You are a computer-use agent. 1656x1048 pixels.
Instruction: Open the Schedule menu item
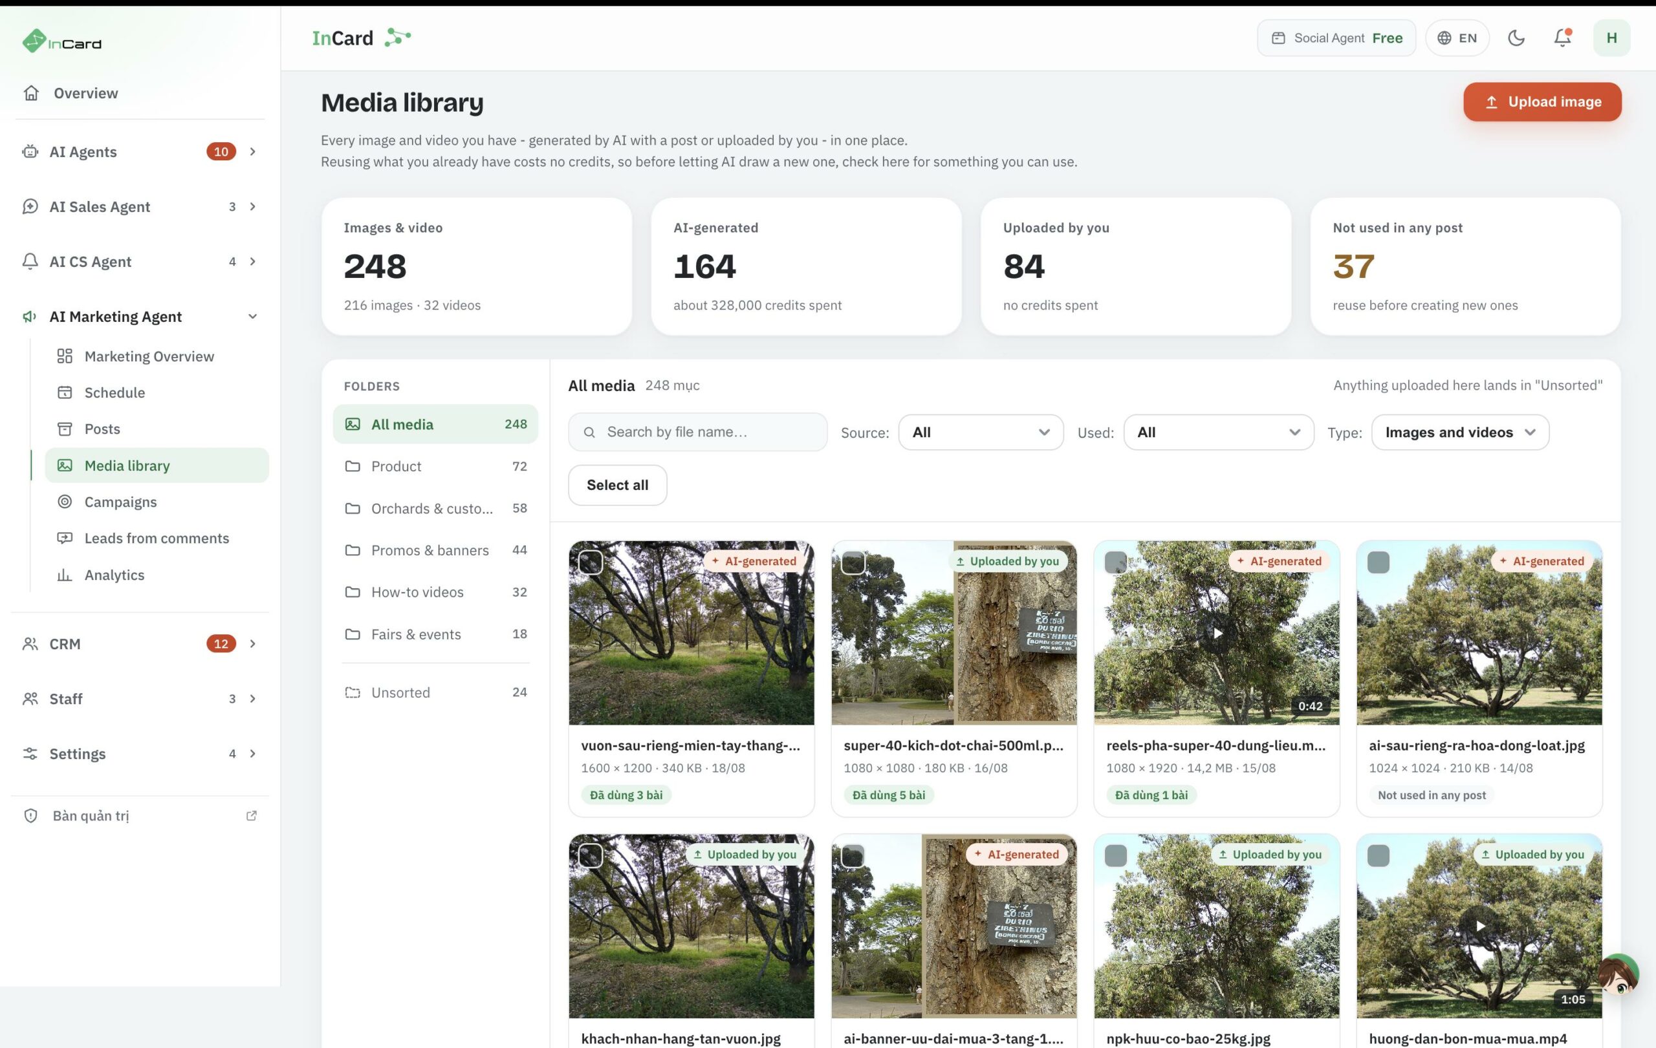click(157, 392)
